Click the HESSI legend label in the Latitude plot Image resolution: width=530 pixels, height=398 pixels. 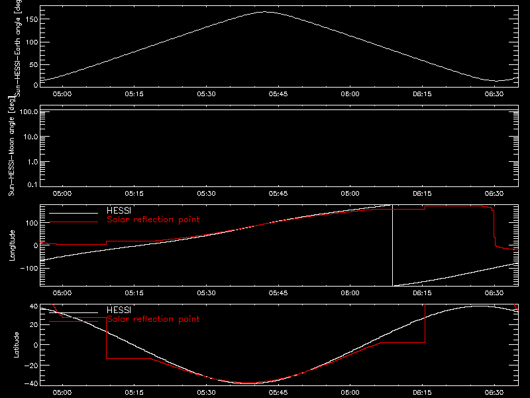tap(119, 310)
